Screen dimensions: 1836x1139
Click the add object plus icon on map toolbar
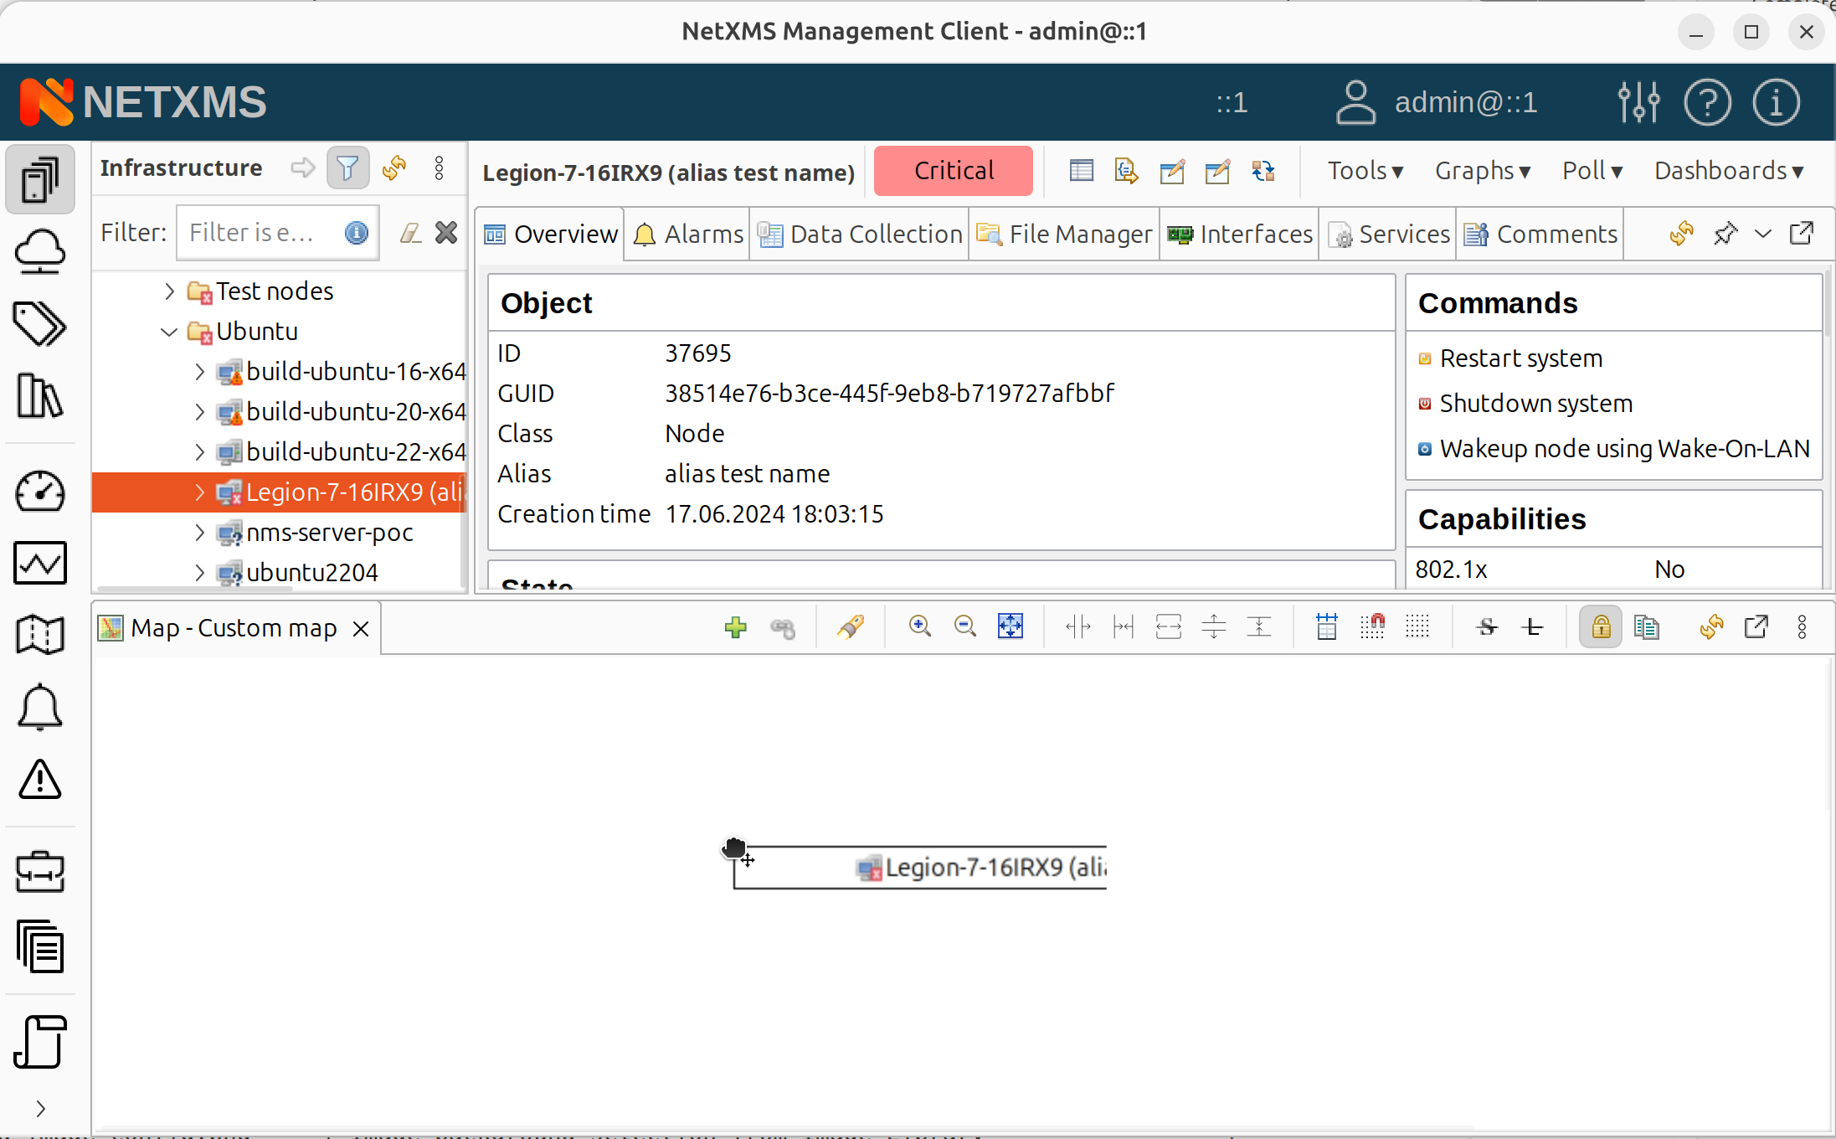735,627
